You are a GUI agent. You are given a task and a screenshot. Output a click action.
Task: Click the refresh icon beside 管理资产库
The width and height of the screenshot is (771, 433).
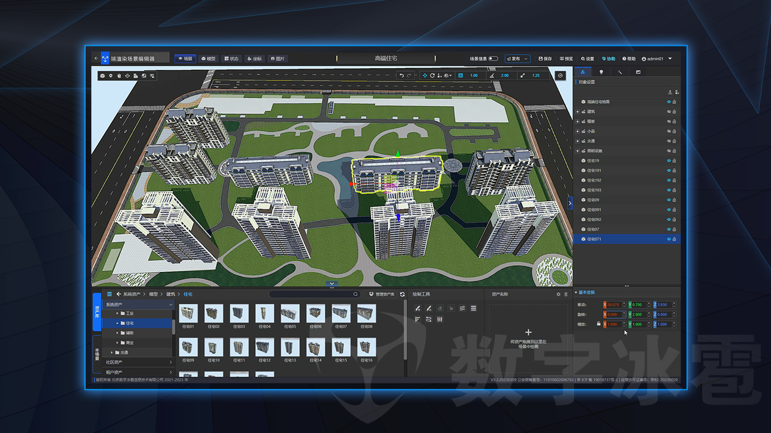[x=402, y=294]
